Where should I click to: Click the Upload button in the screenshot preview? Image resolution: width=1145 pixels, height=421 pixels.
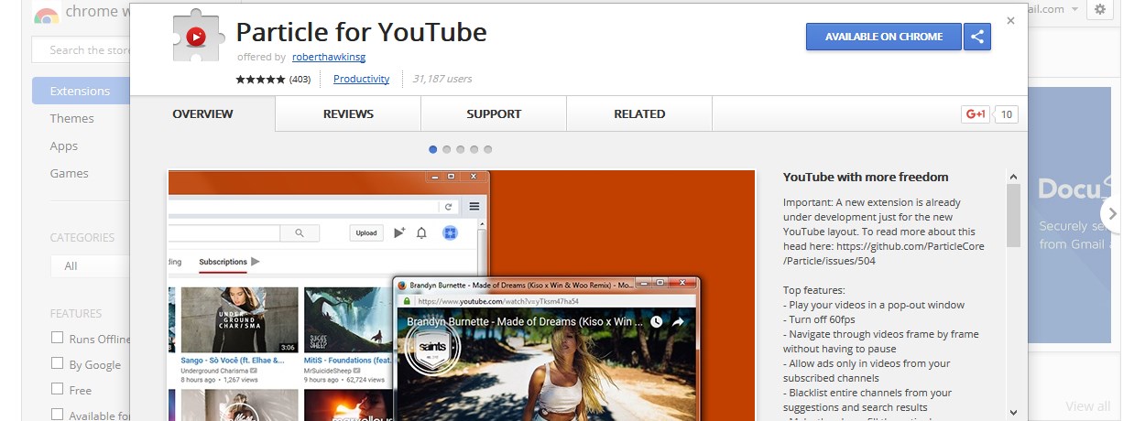pos(366,233)
